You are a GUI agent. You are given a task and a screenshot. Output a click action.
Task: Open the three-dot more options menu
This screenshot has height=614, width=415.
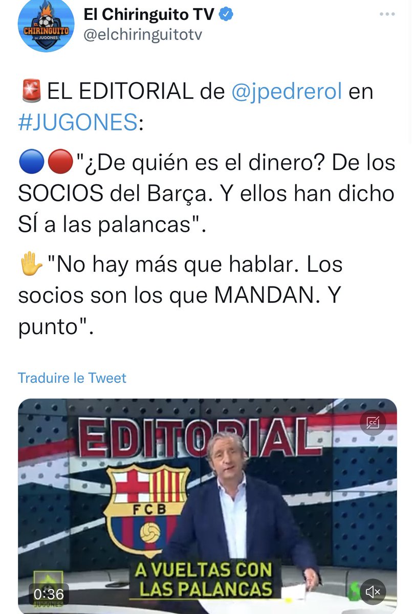point(387,14)
